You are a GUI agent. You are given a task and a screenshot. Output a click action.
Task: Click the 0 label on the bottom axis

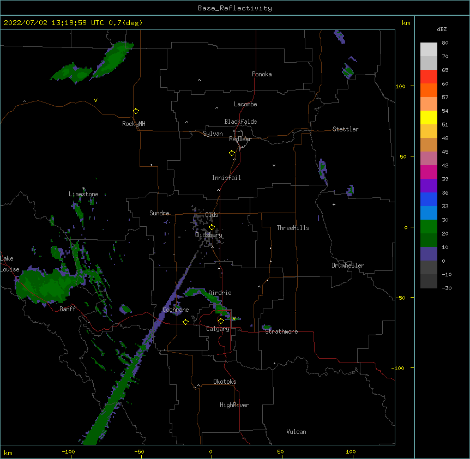210,452
